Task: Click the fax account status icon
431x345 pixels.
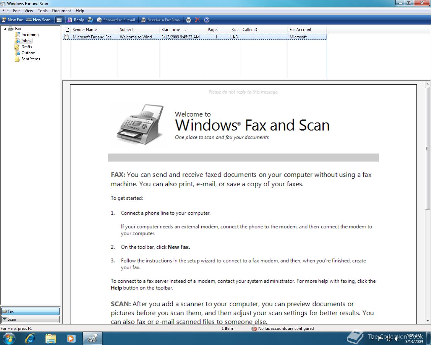Action: coord(254,328)
